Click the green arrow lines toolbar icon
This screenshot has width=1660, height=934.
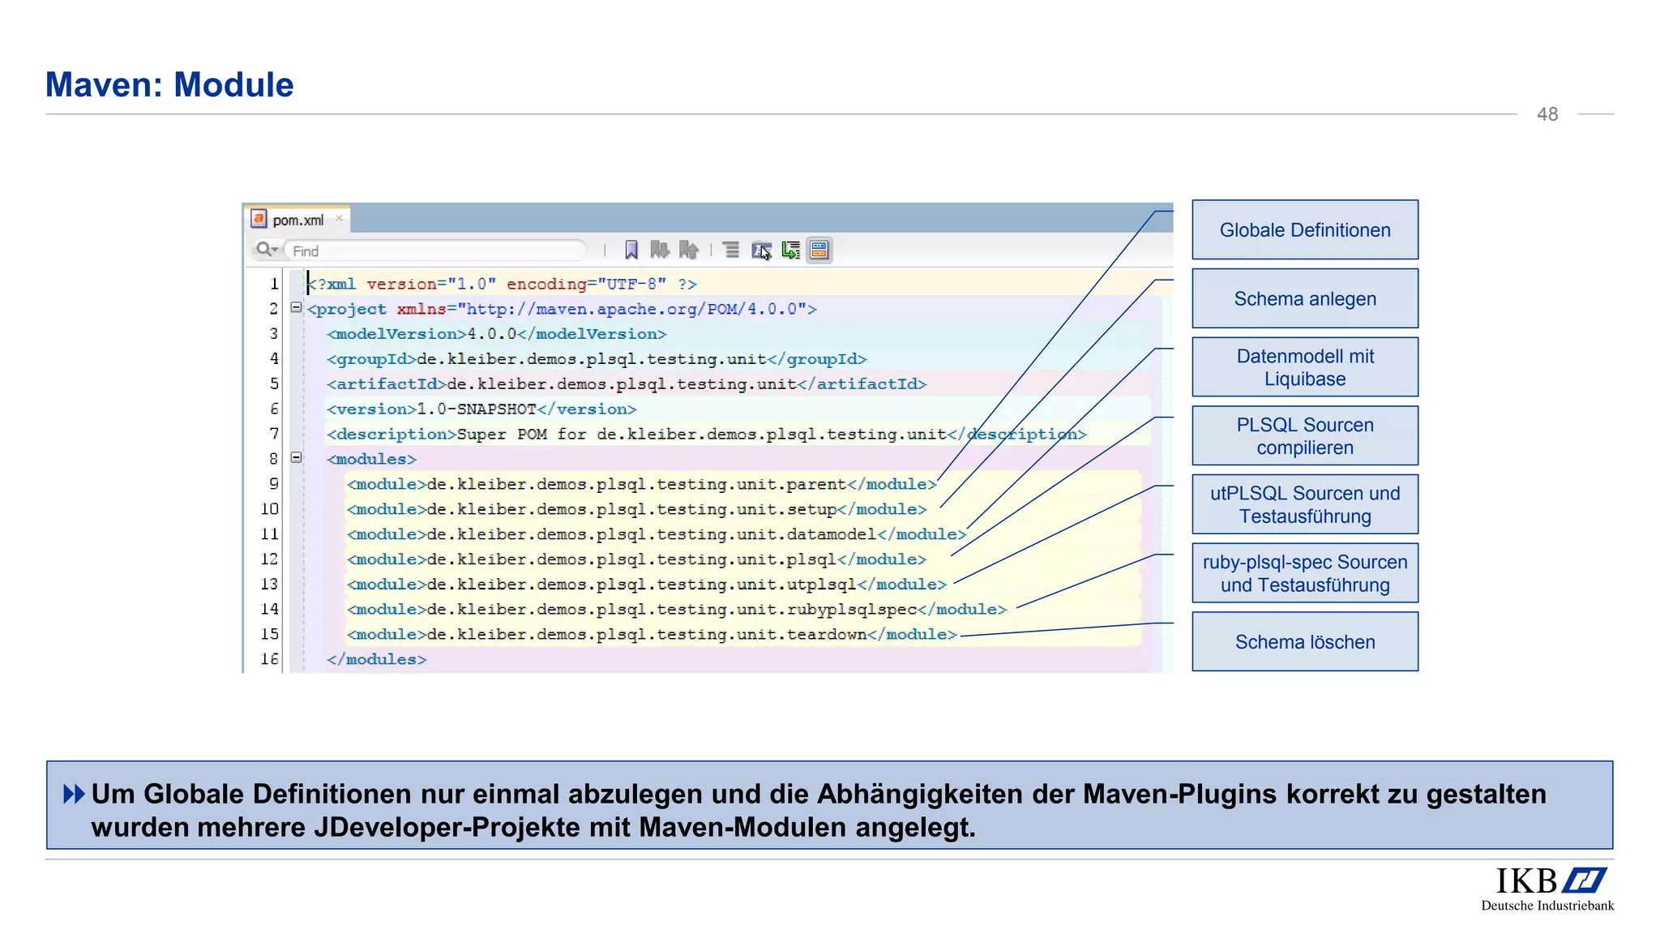coord(790,250)
